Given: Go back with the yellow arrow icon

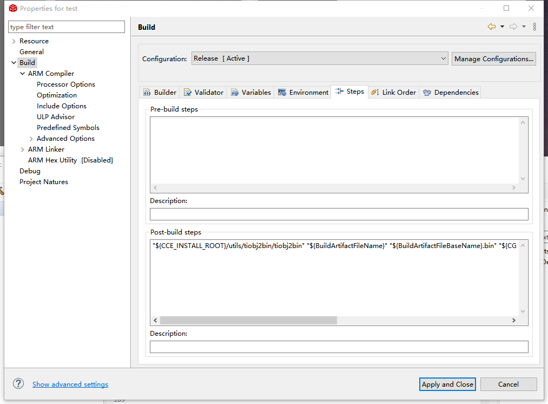Looking at the screenshot, I should pos(492,27).
